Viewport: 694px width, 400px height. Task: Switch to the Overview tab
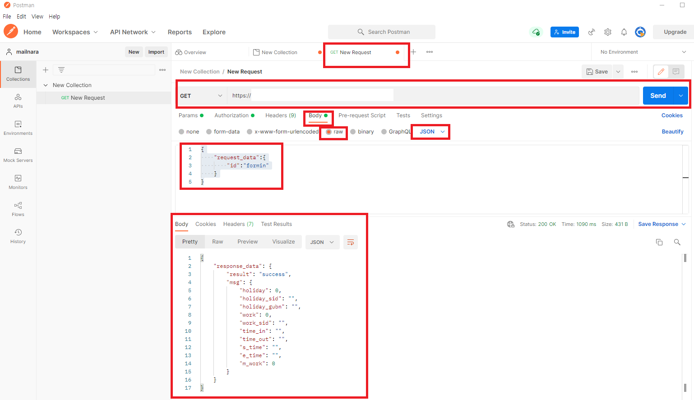coord(191,52)
